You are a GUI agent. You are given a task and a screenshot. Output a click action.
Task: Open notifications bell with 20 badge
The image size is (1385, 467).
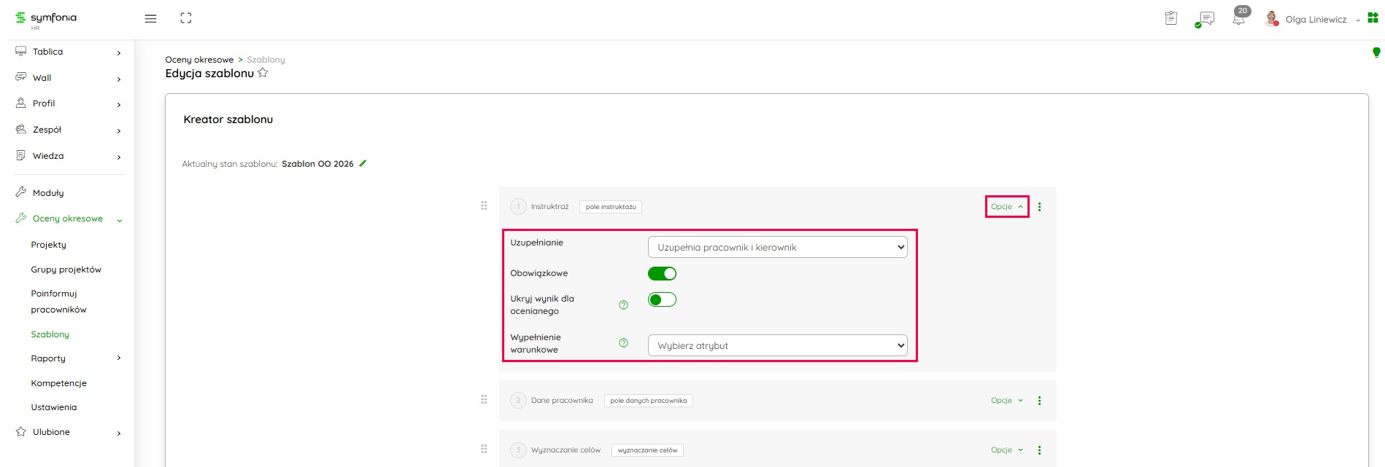tap(1238, 18)
